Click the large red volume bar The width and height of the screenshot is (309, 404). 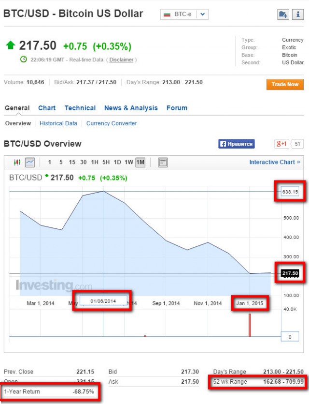[250, 325]
